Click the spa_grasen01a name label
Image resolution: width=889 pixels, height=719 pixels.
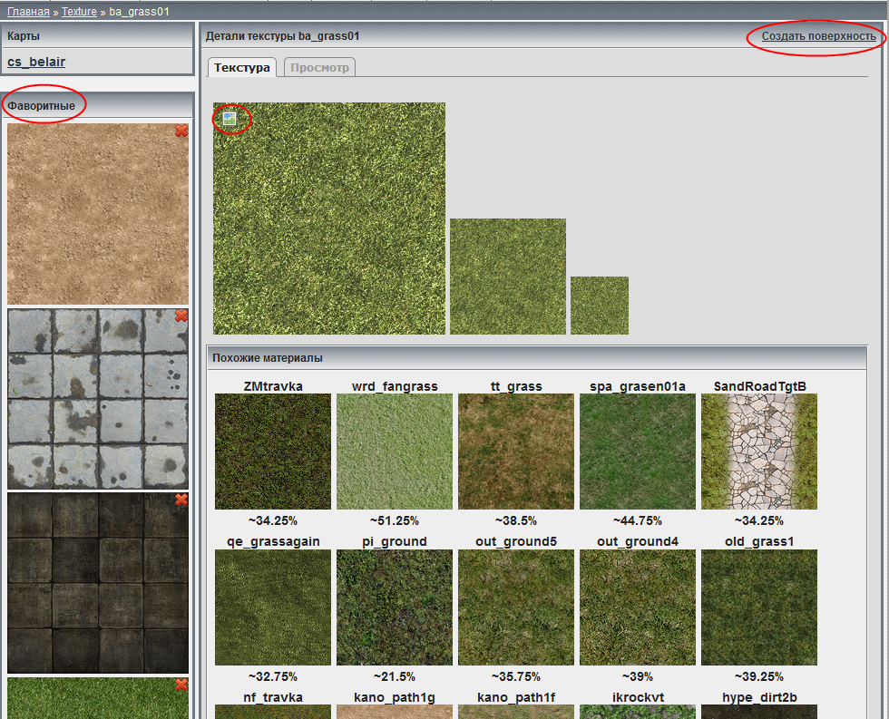click(x=638, y=386)
